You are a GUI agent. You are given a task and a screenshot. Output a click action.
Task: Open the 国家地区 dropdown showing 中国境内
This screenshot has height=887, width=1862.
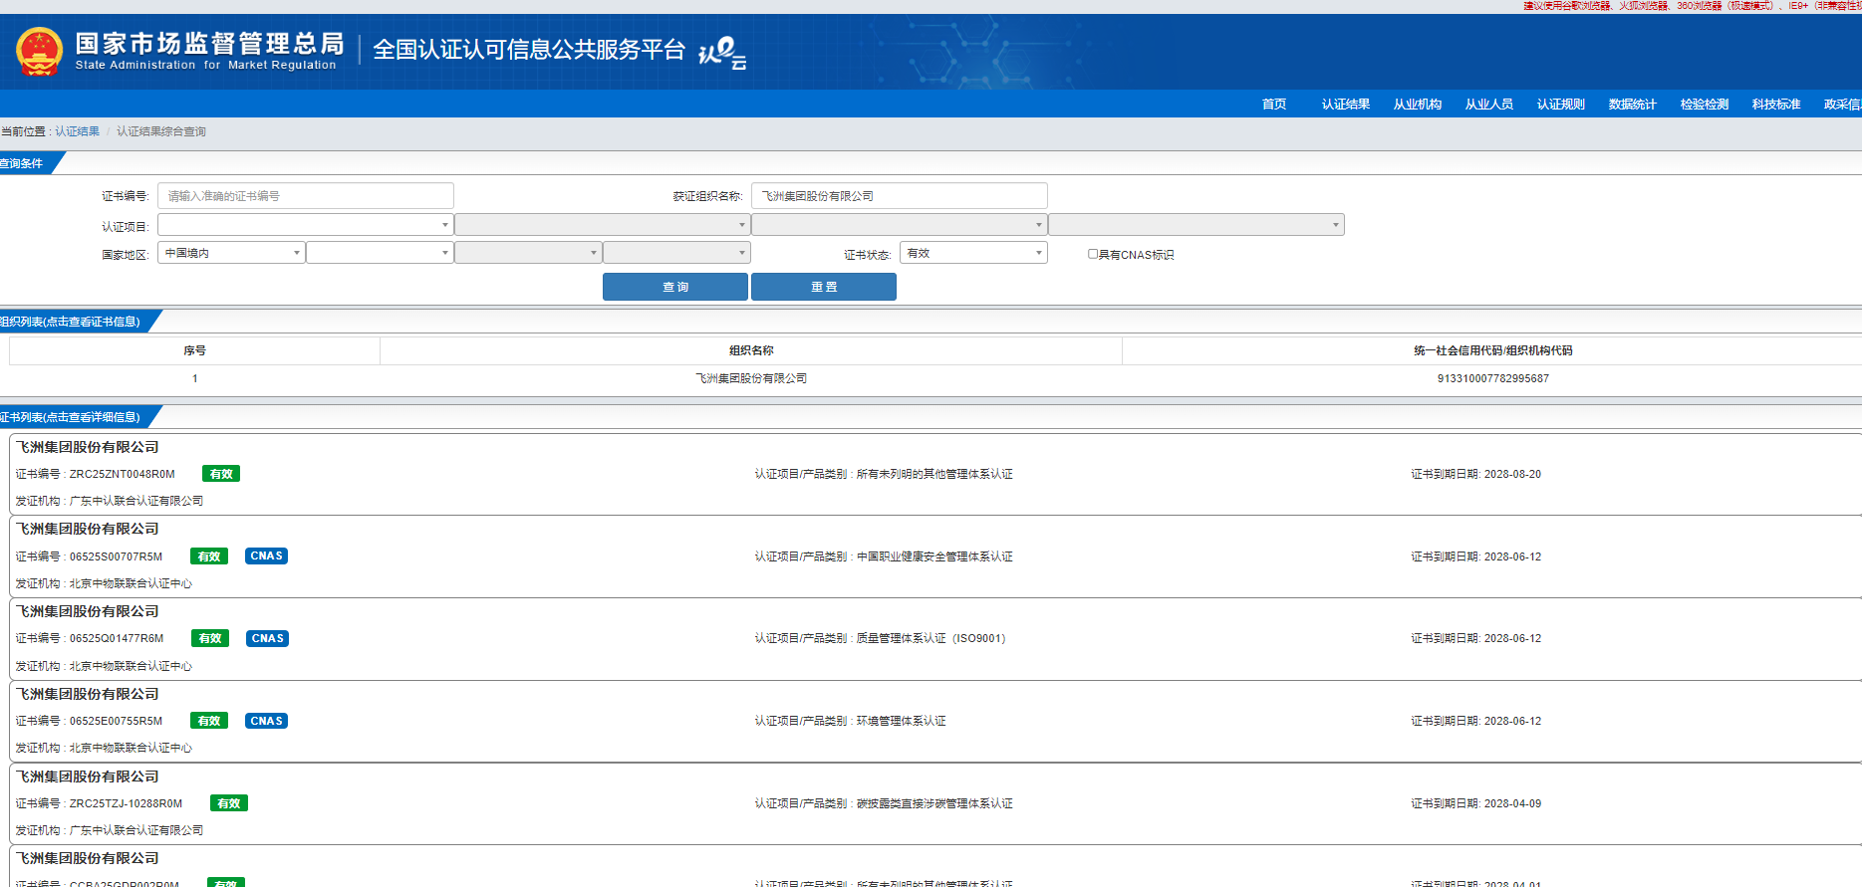coord(230,253)
